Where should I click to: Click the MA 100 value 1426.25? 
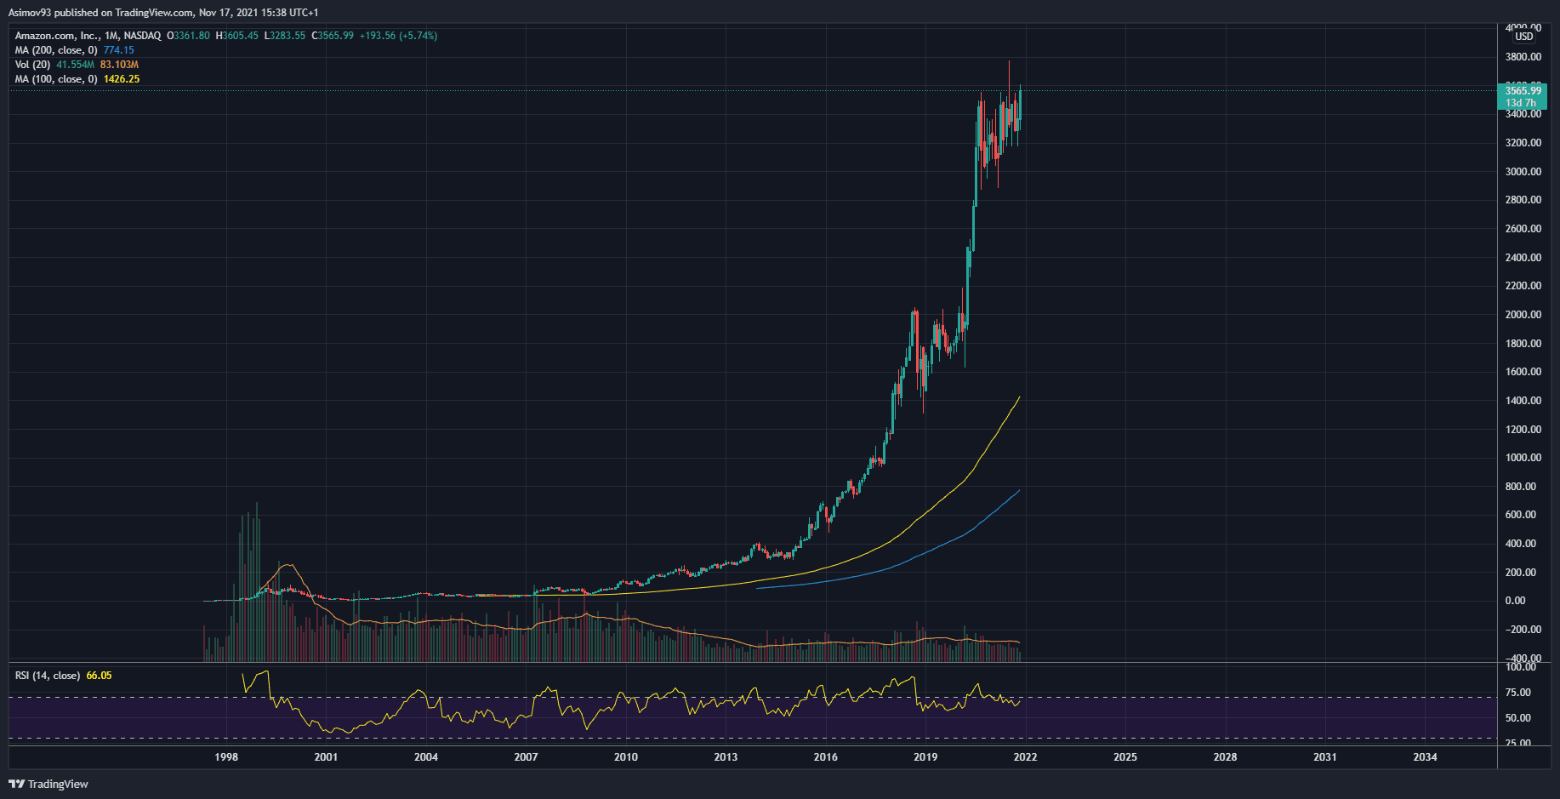point(122,79)
